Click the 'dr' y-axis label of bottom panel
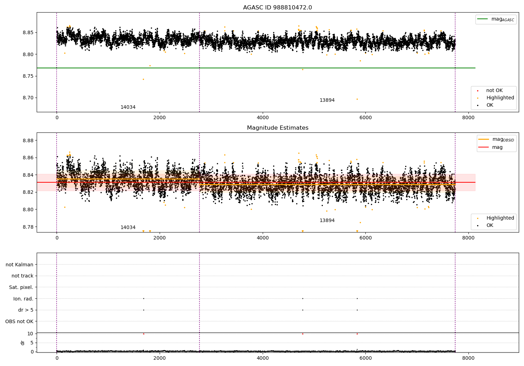Screen dimensions: 524x366 click(x=23, y=343)
